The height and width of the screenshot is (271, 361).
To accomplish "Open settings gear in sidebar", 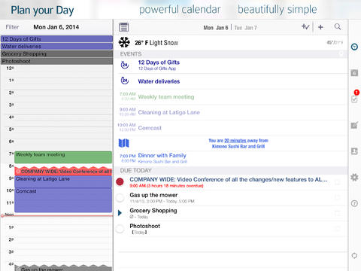I will pos(354,177).
